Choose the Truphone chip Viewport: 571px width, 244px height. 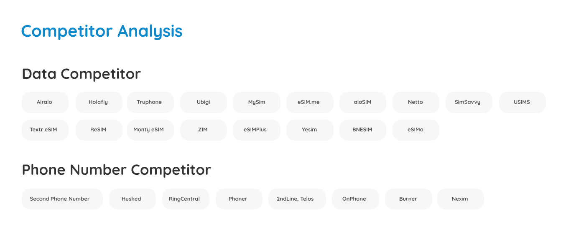150,102
